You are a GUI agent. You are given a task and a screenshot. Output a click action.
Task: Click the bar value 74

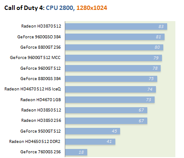(150, 89)
